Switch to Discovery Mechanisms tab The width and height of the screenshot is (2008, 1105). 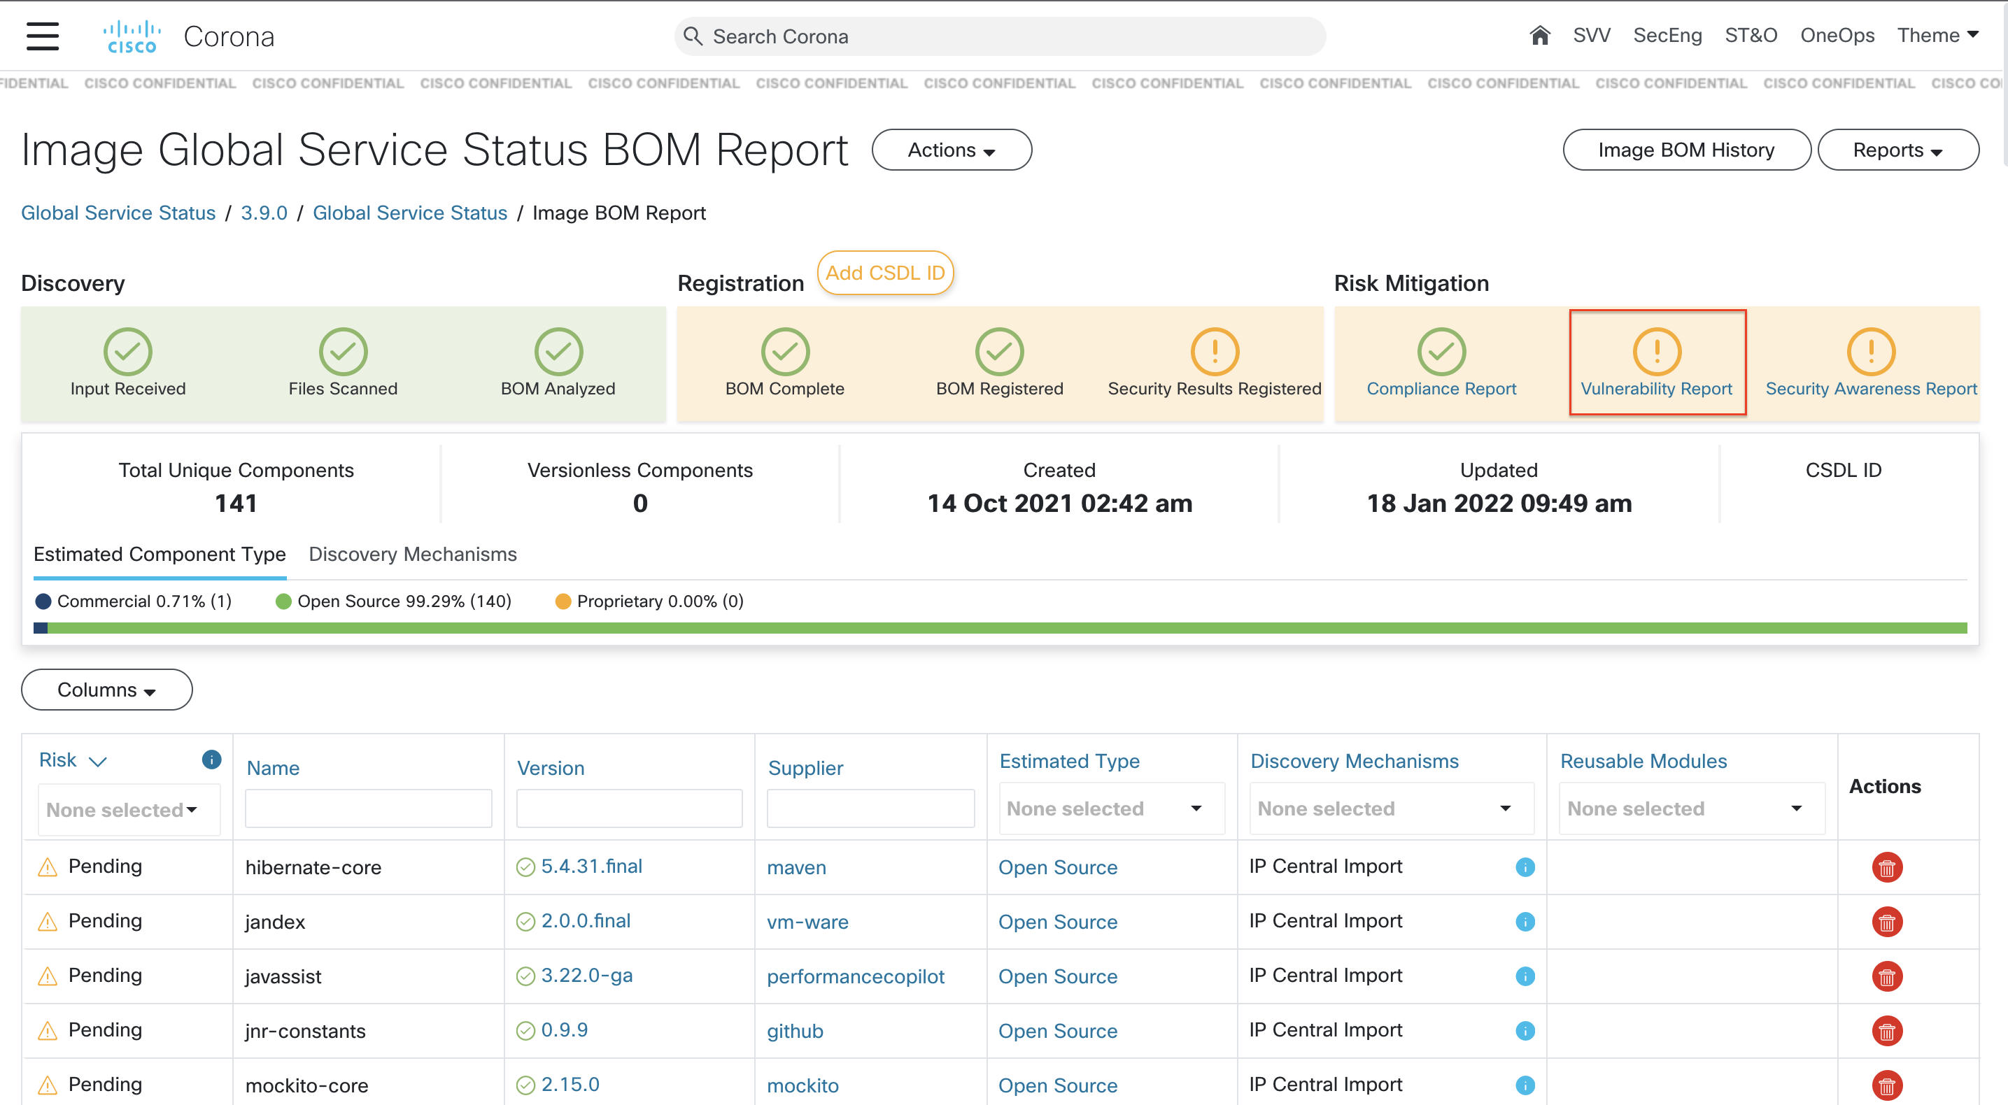[x=412, y=554]
